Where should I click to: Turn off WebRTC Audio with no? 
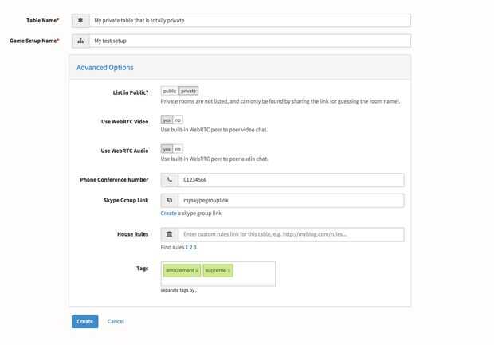pos(178,149)
